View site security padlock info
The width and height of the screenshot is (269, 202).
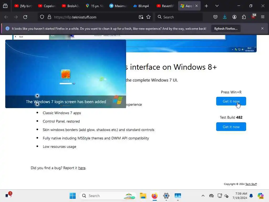coord(49,17)
